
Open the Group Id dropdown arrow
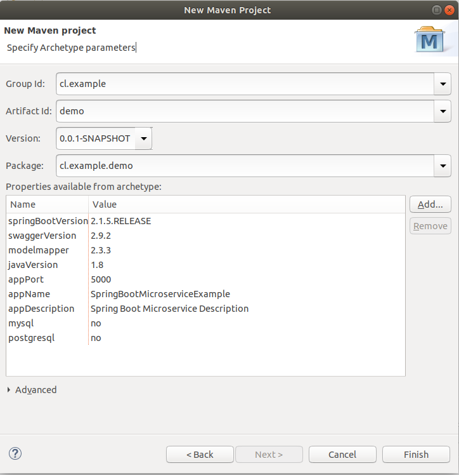click(x=443, y=84)
